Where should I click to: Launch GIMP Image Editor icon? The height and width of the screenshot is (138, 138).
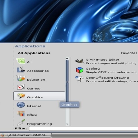point(79,61)
